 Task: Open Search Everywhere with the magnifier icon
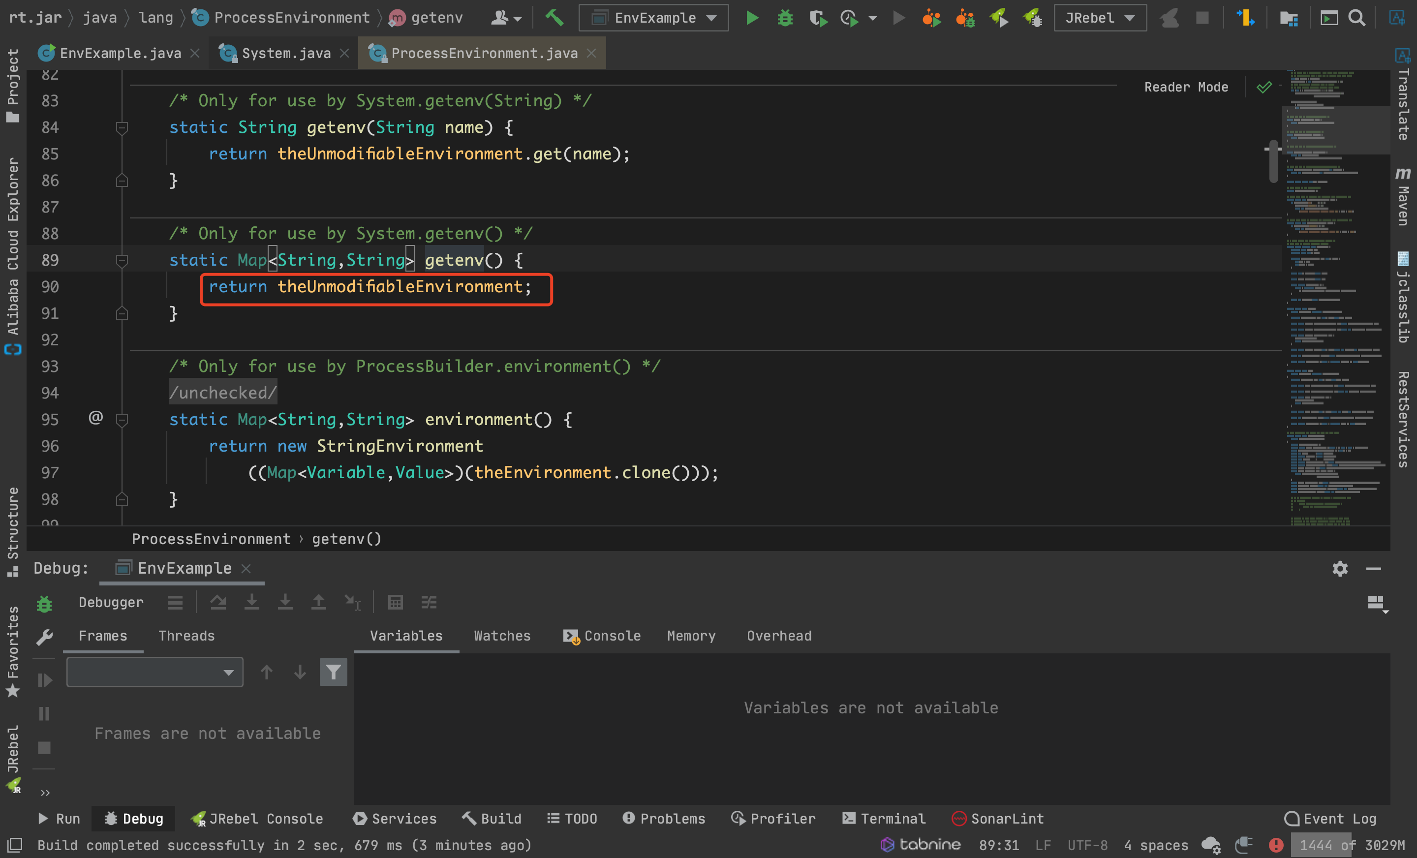[x=1356, y=18]
